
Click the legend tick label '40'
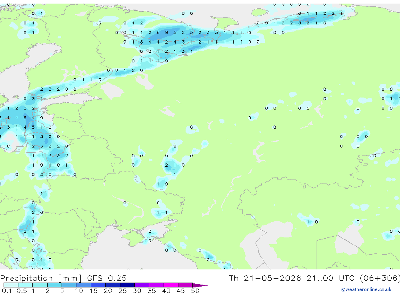click(166, 291)
